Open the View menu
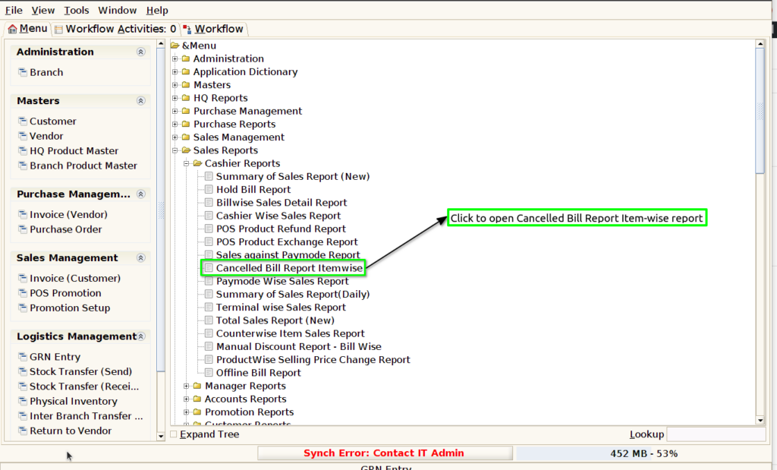 43,10
